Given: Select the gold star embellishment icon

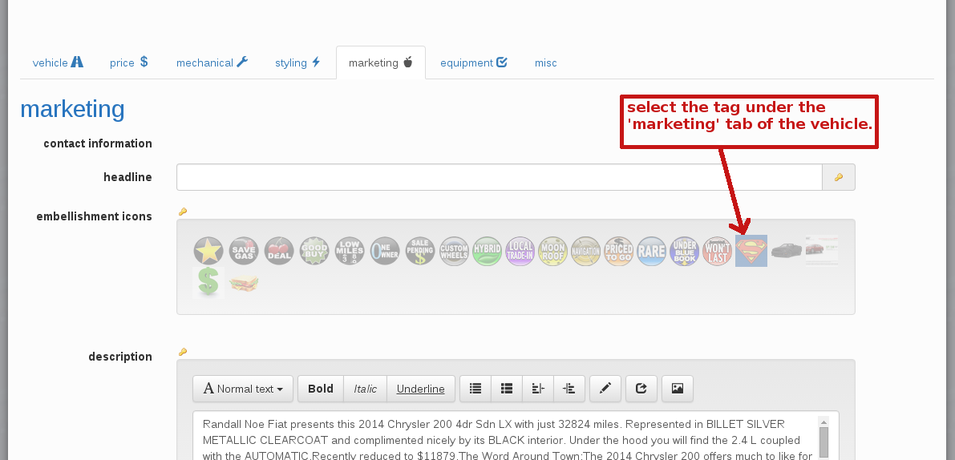Looking at the screenshot, I should coord(208,251).
